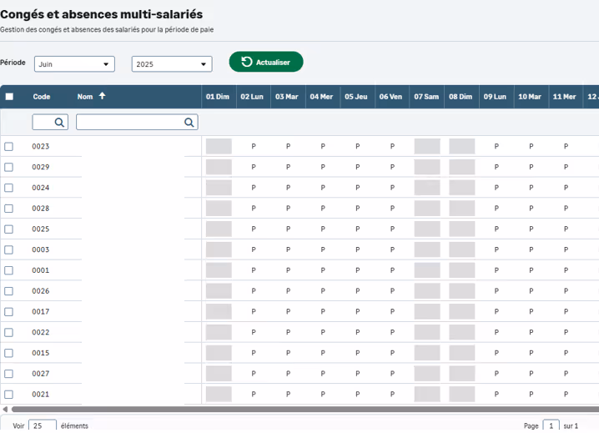
Task: Click the P cell for 0027 on 02 Lun
Action: [x=254, y=374]
